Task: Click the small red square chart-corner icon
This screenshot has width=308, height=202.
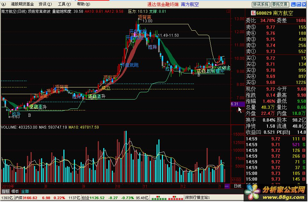Action: pyautogui.click(x=228, y=11)
